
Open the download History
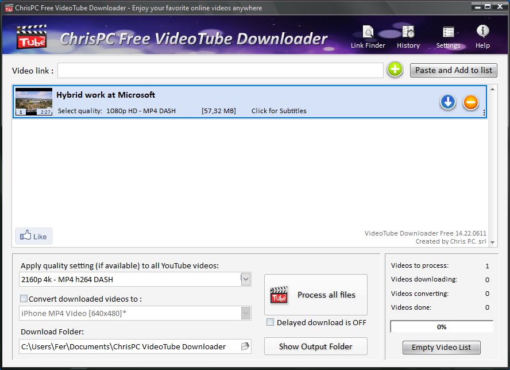pyautogui.click(x=408, y=37)
